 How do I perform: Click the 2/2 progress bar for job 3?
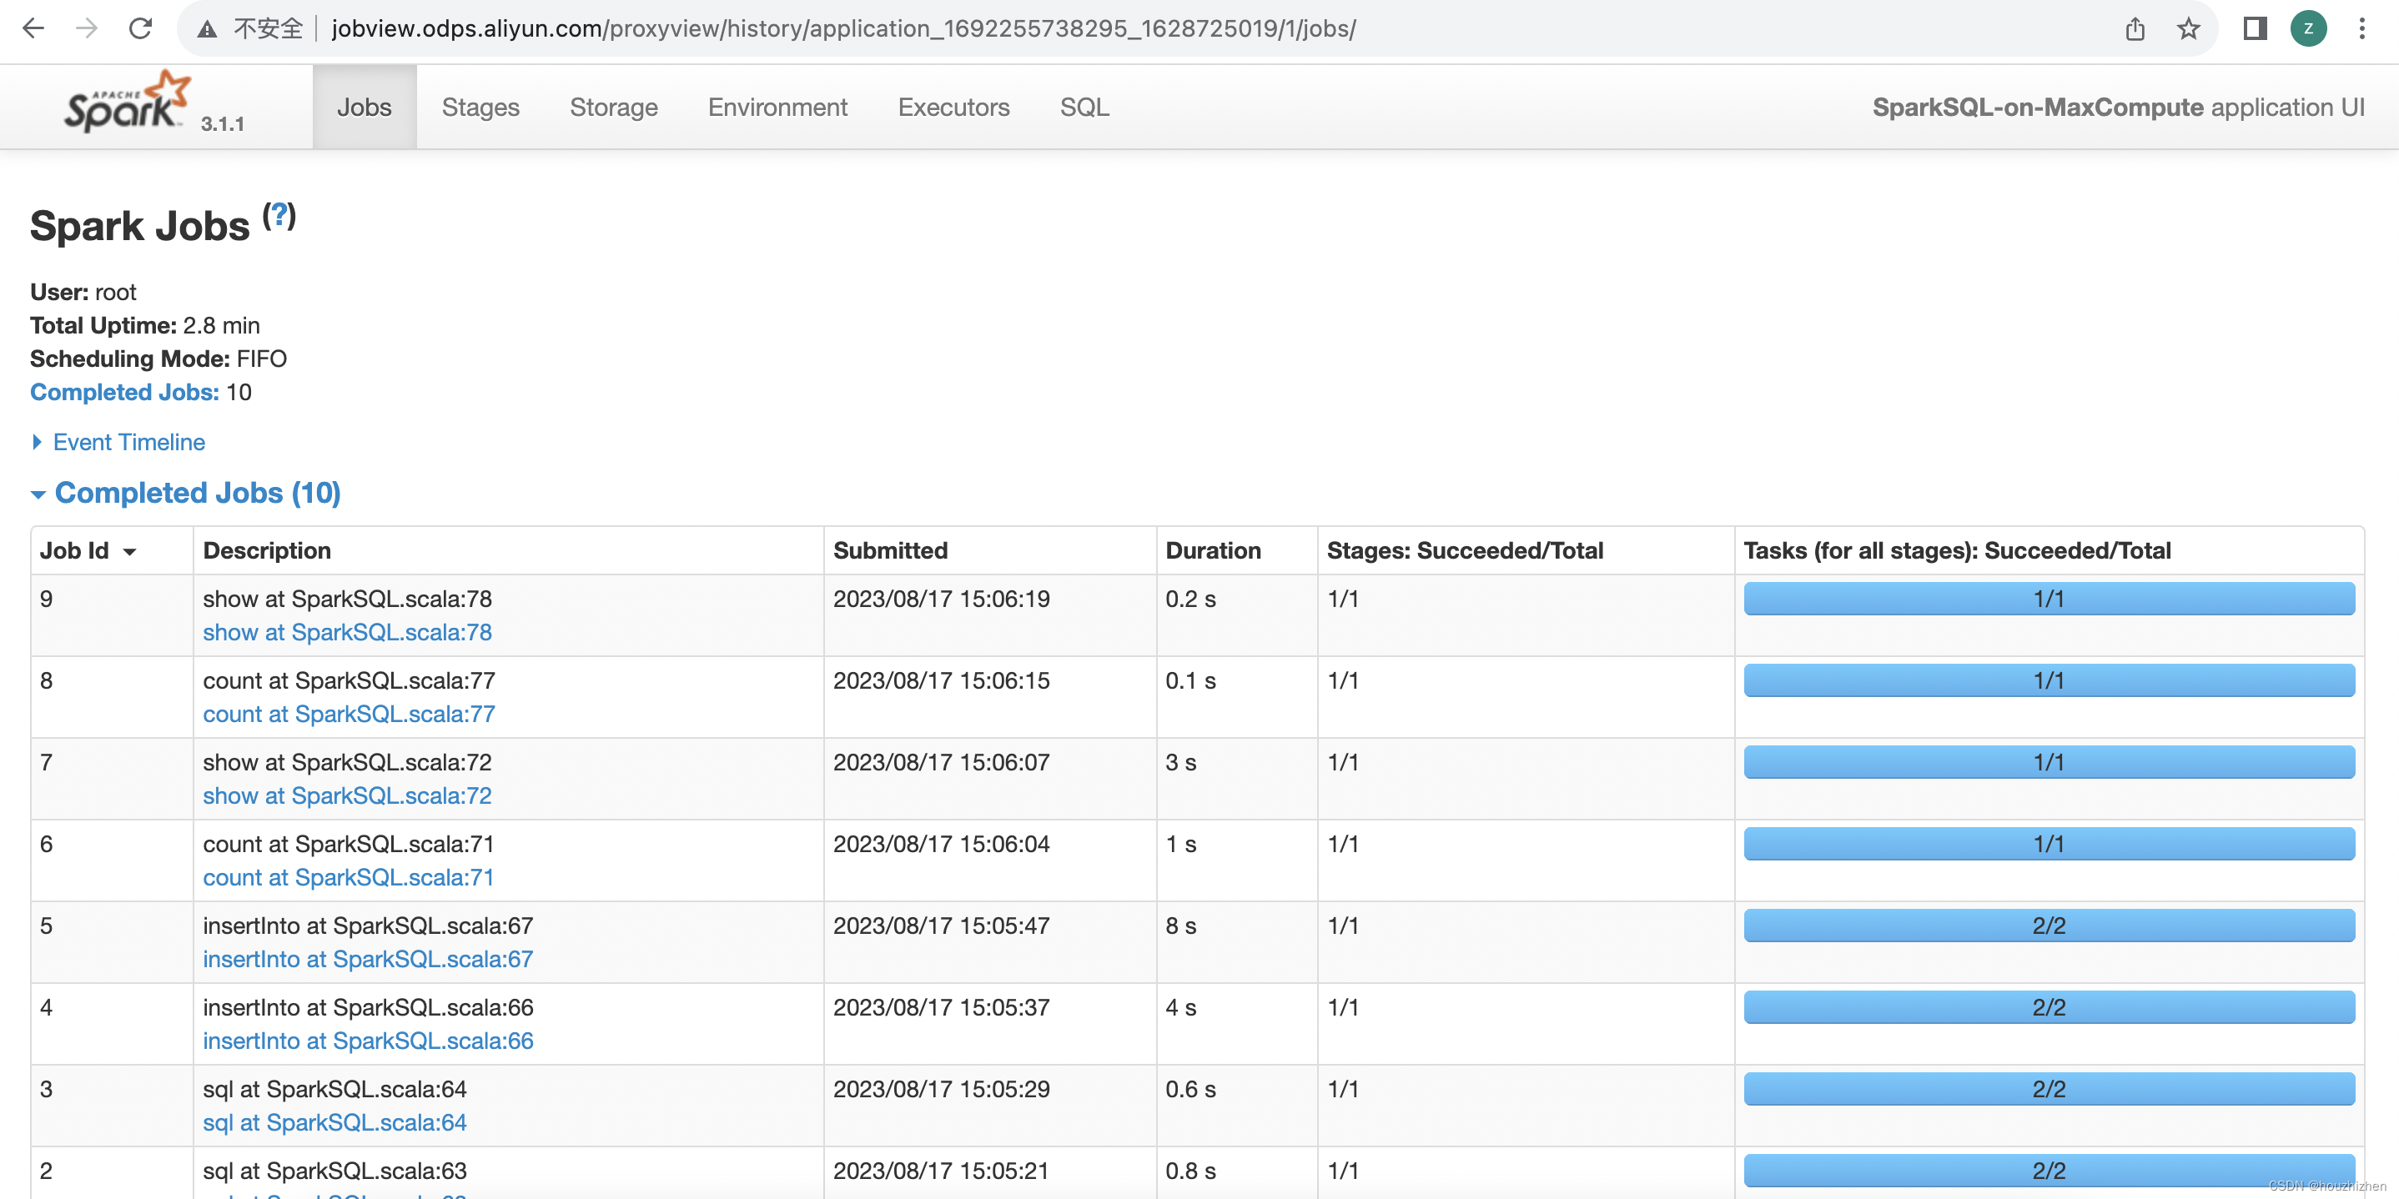(x=2049, y=1089)
